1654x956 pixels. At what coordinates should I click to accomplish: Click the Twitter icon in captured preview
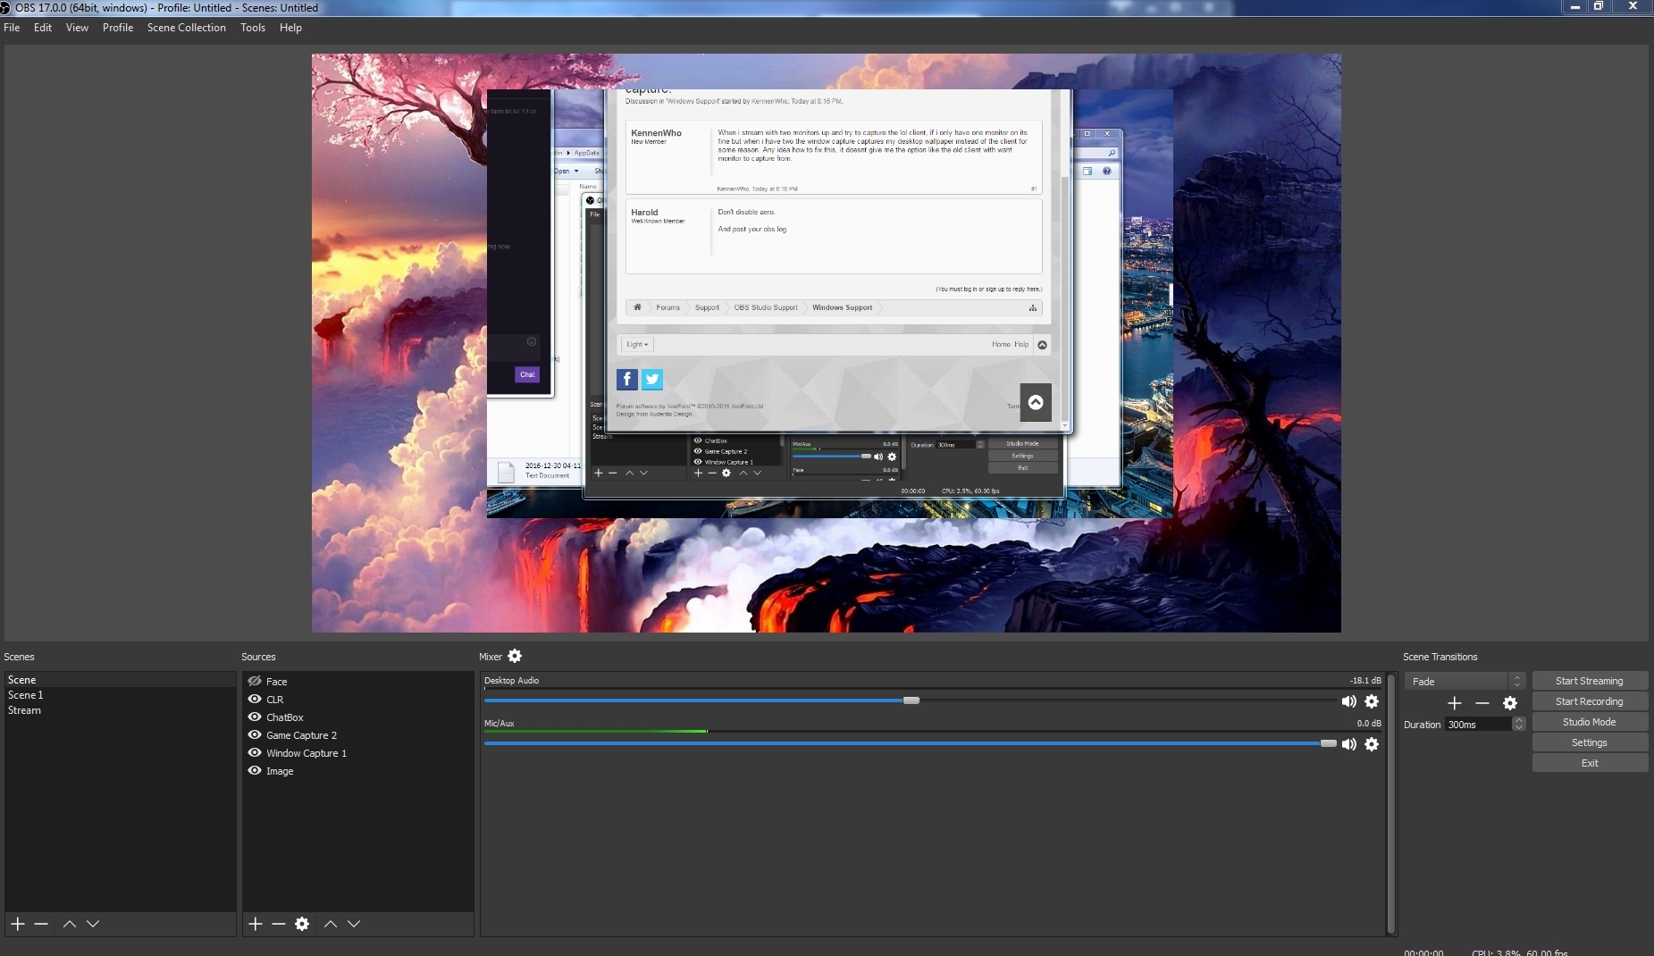652,380
